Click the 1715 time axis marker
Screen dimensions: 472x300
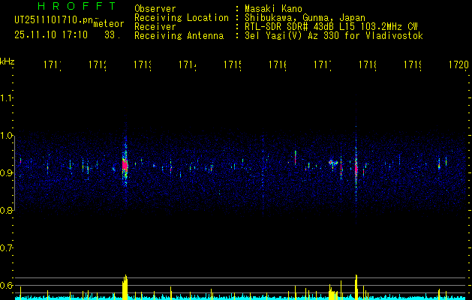(x=233, y=65)
